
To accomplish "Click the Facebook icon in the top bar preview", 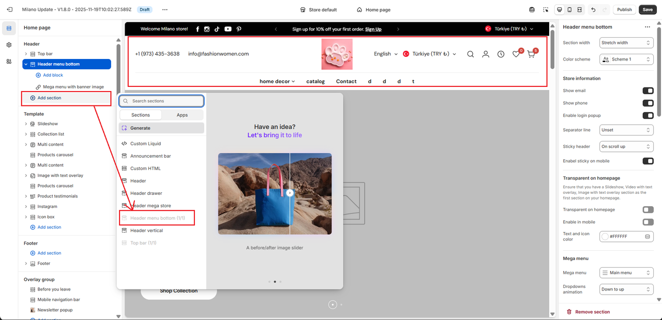I will 198,29.
